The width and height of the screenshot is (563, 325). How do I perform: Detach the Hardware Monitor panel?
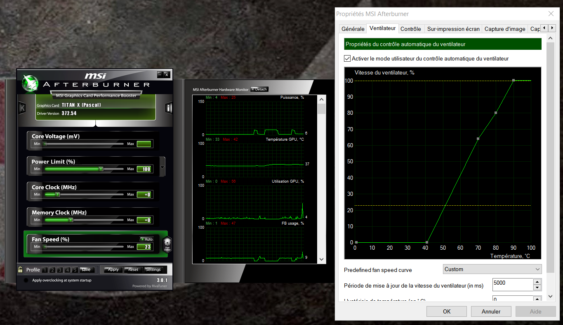click(x=259, y=89)
